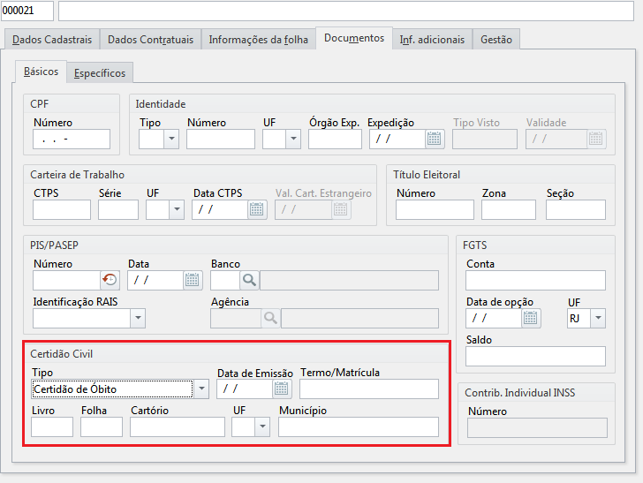Viewport: 643px width, 483px height.
Task: Click the CTPS number field
Action: (x=62, y=209)
